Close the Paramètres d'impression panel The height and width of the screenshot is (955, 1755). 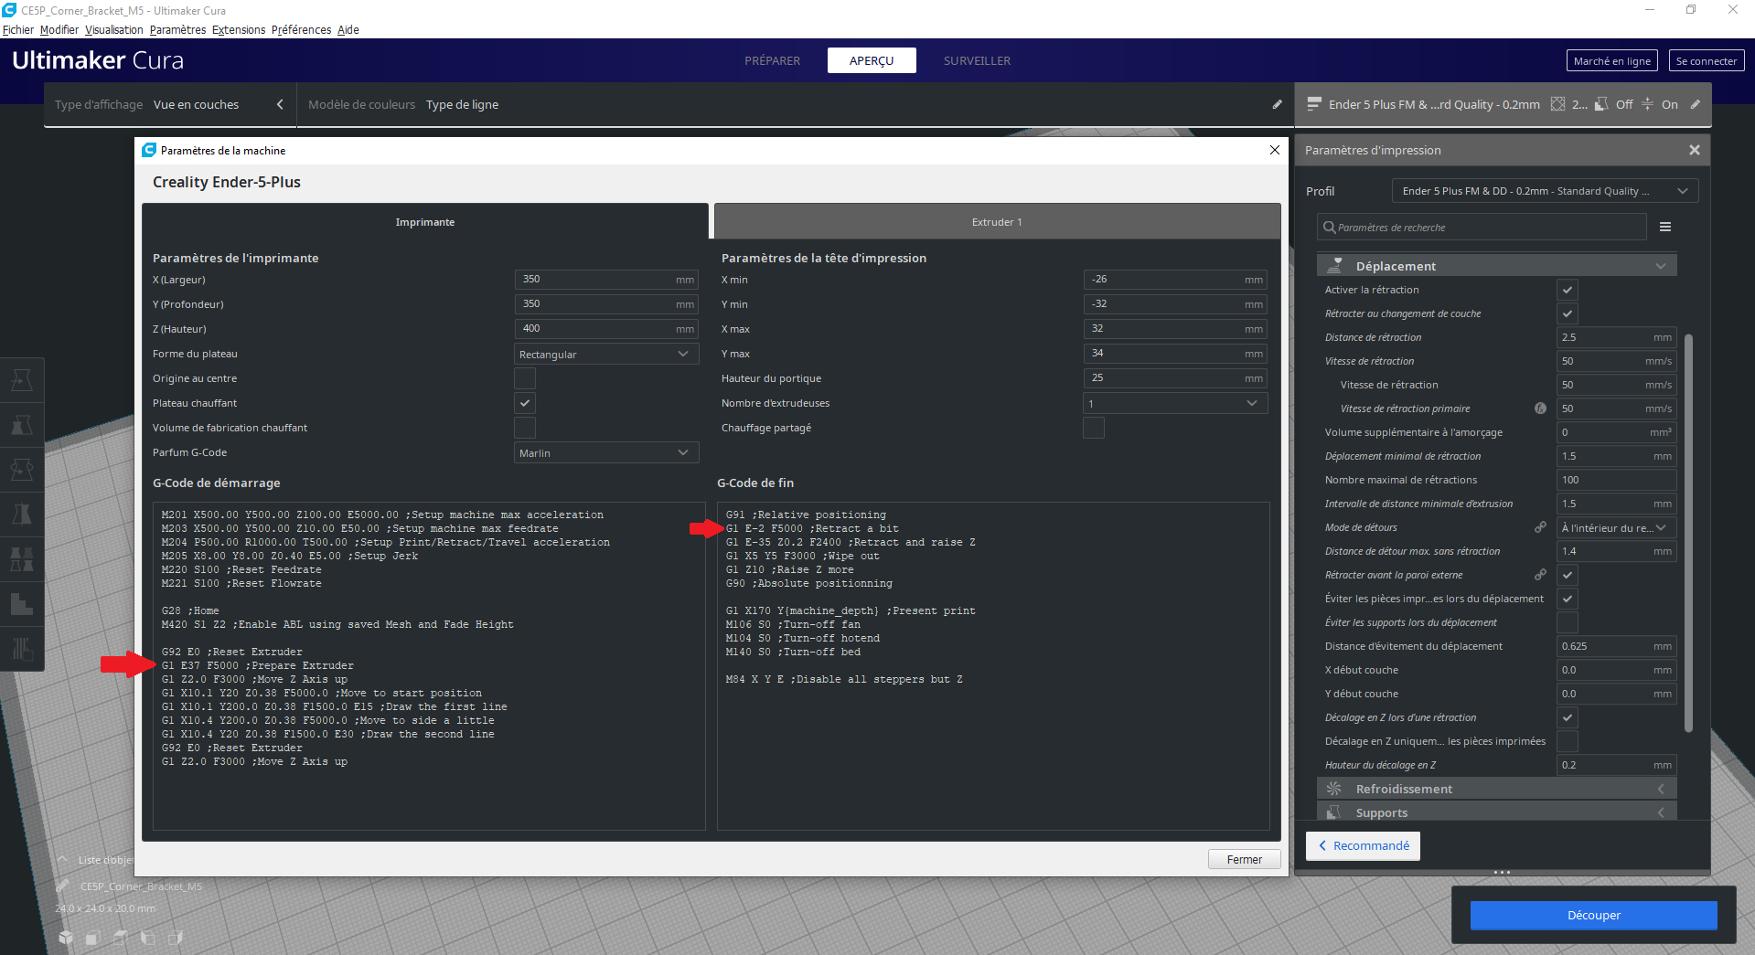coord(1695,150)
